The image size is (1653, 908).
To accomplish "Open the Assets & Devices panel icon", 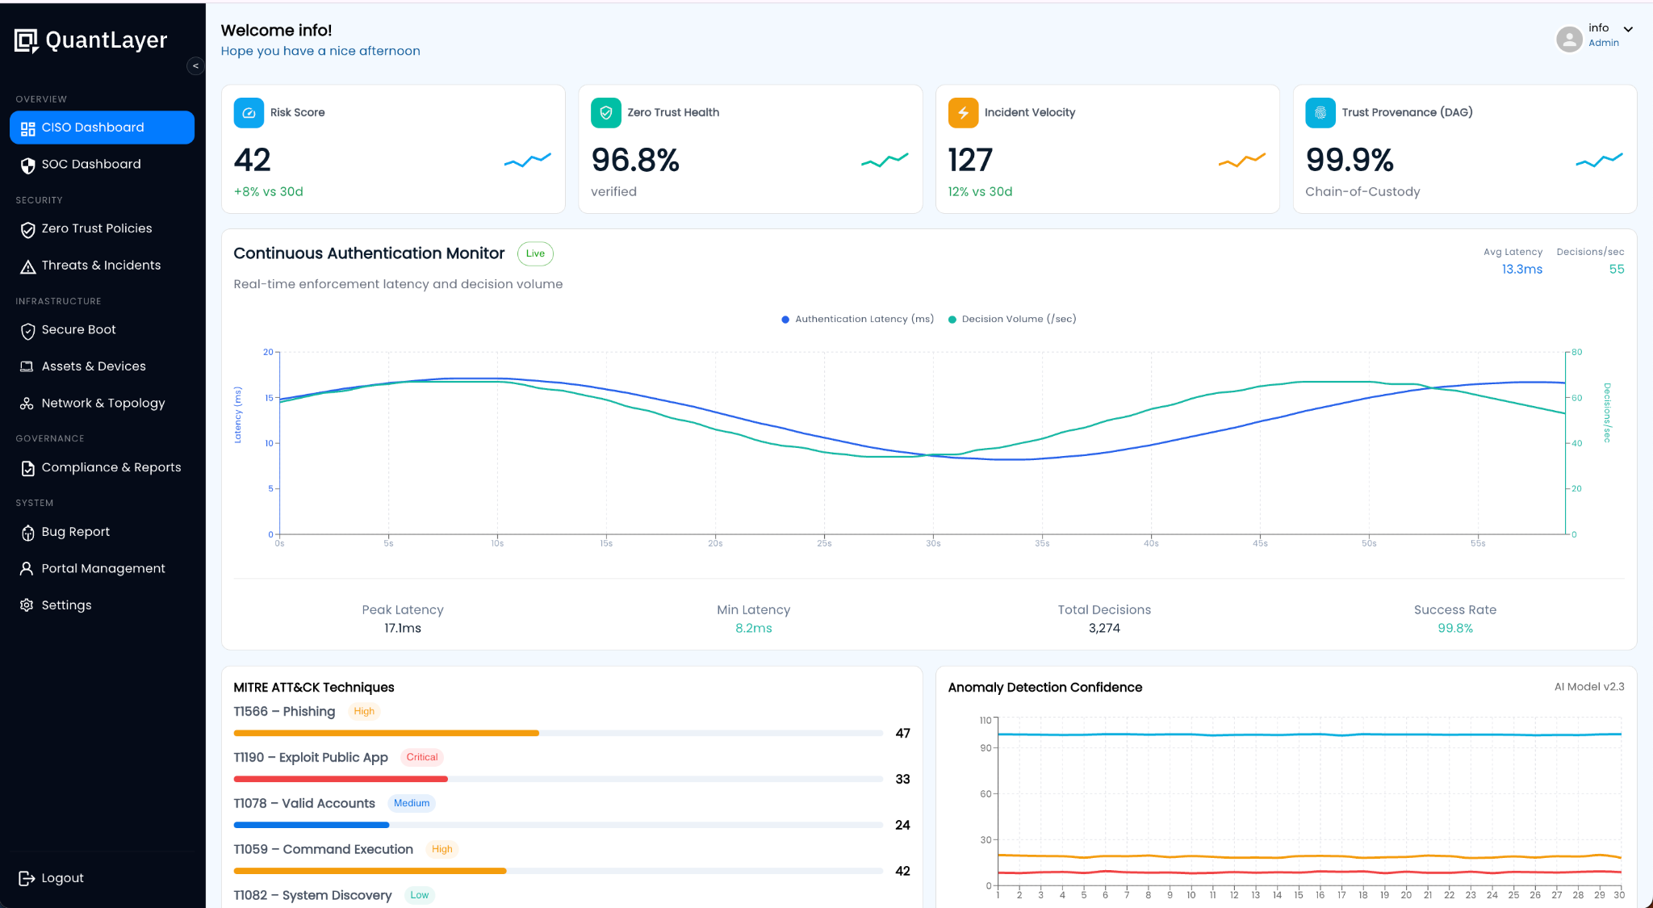I will click(x=27, y=366).
